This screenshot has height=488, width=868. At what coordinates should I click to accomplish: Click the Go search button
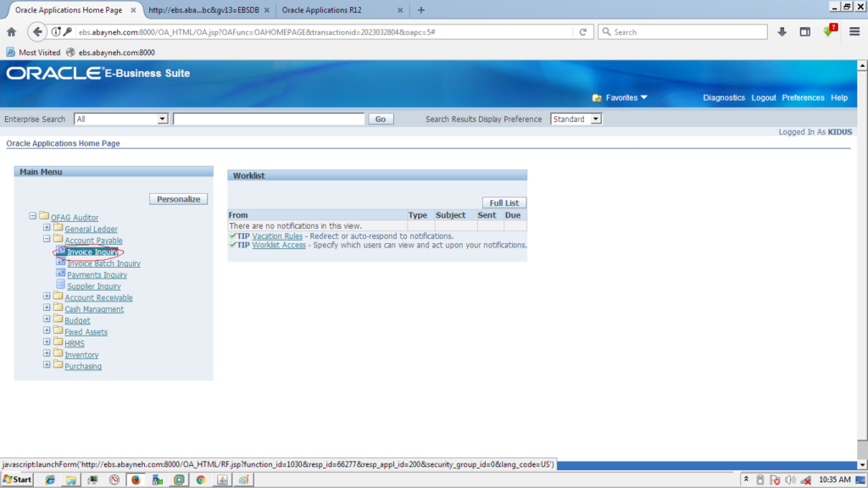point(381,119)
